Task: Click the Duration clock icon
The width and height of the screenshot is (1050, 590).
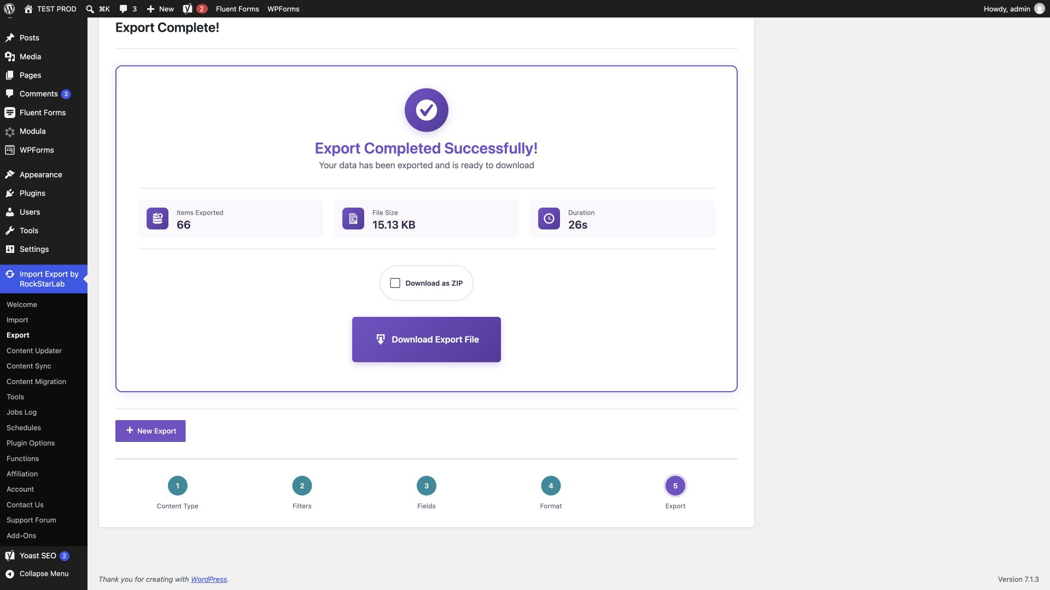Action: (549, 219)
